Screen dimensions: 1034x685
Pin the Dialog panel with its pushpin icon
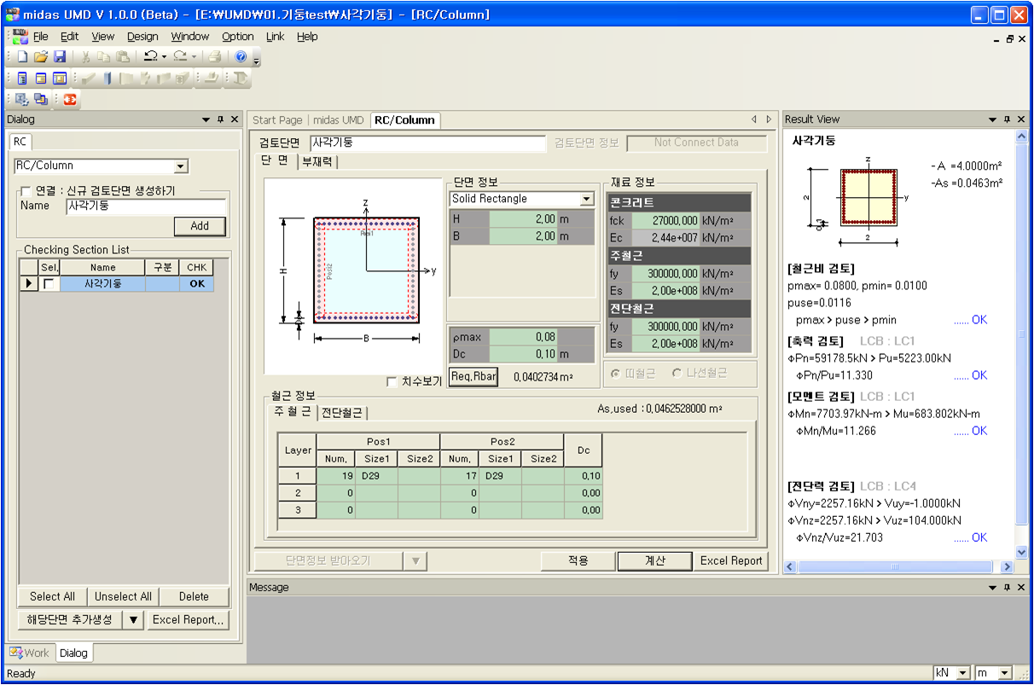tap(220, 120)
